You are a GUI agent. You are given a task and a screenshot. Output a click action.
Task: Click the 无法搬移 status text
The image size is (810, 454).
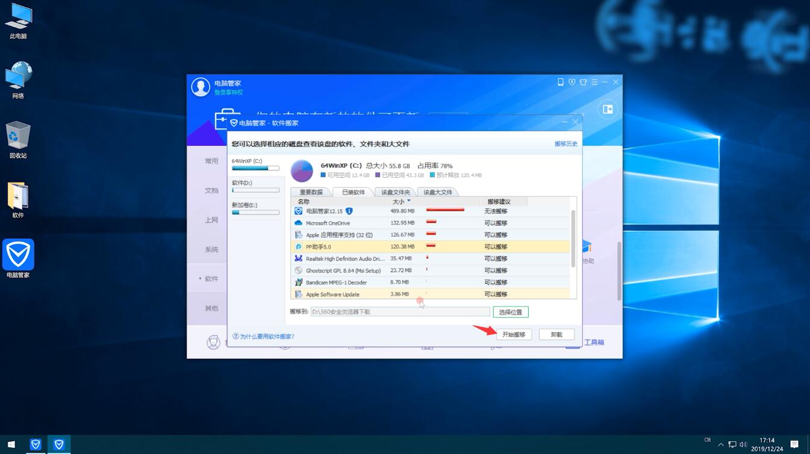[x=496, y=211]
